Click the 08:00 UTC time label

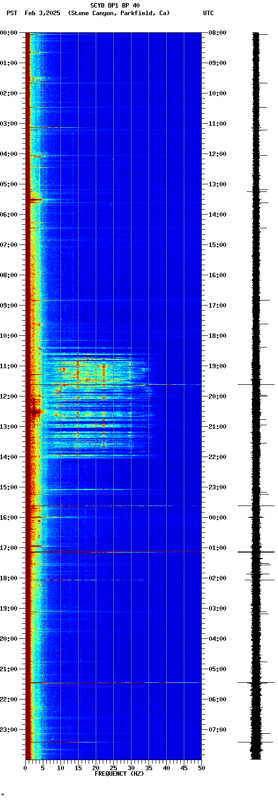tap(218, 33)
